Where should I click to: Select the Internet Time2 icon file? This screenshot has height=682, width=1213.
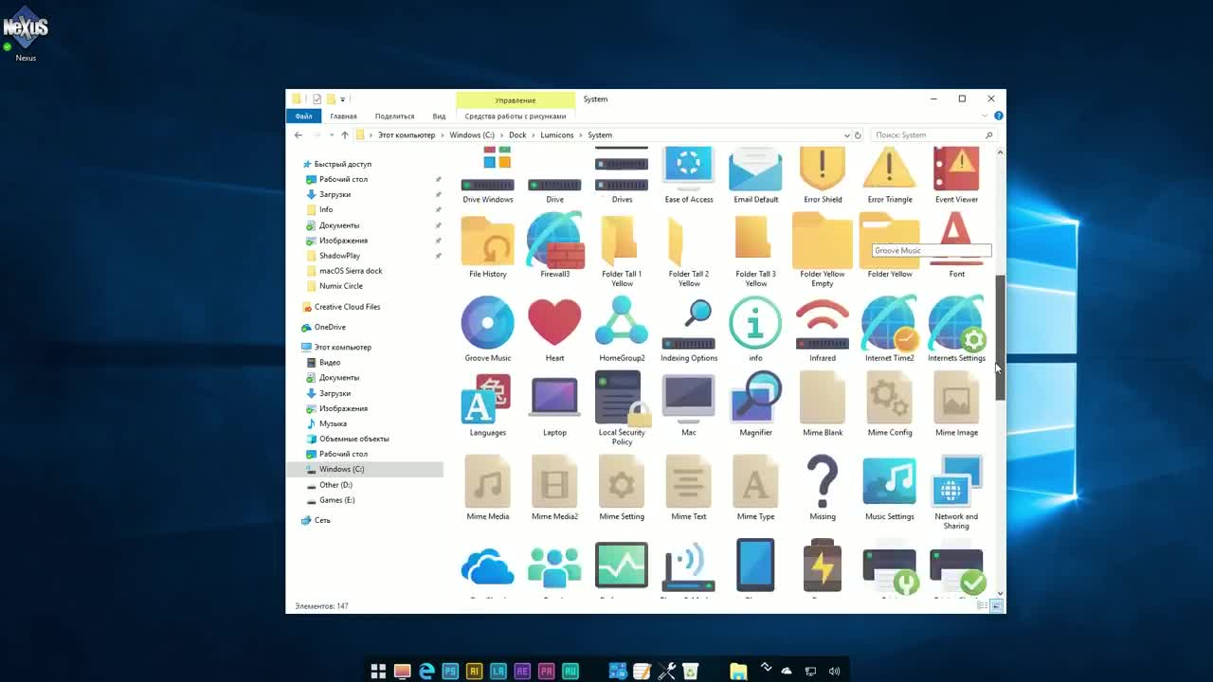[x=890, y=329]
